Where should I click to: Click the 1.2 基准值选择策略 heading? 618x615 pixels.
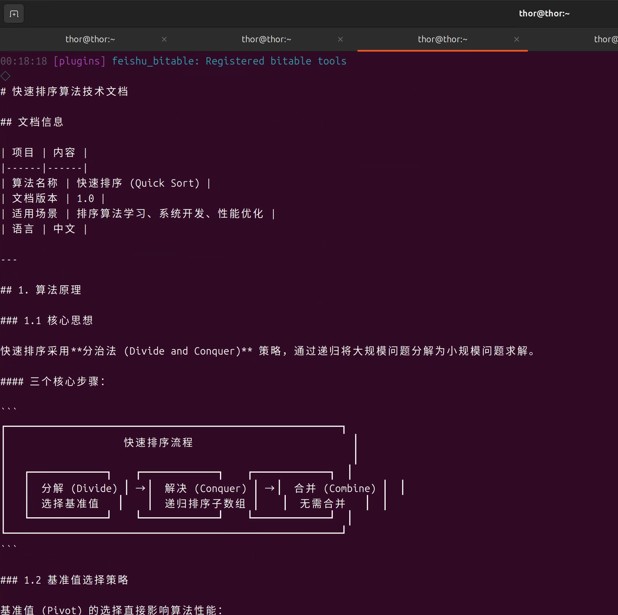pyautogui.click(x=76, y=579)
